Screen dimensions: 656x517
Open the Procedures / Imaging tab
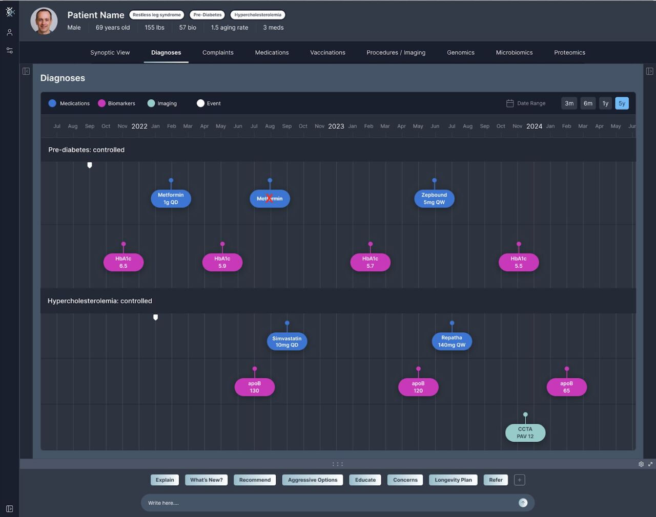[x=396, y=53]
